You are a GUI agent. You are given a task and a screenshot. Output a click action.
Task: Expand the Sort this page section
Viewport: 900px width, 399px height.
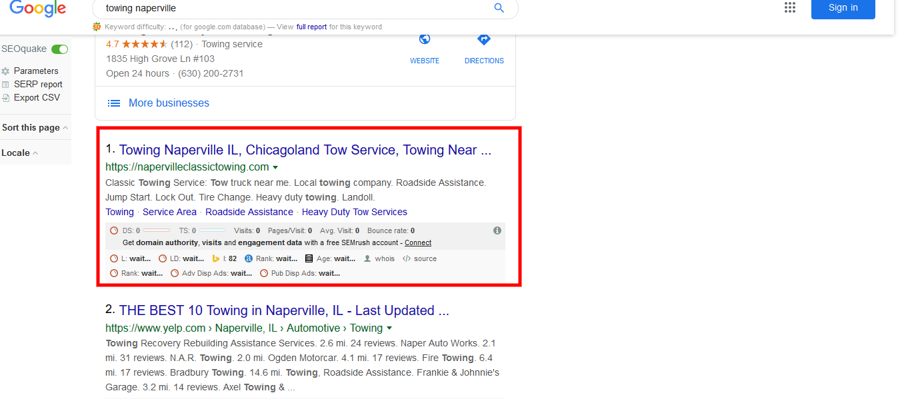[x=35, y=128]
